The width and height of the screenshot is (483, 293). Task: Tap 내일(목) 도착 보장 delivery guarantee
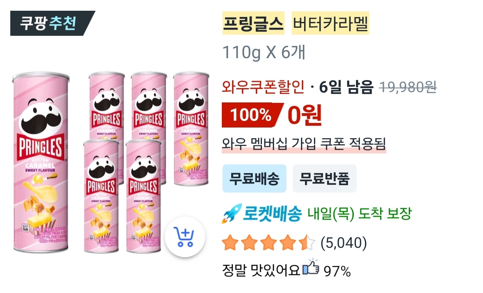(x=360, y=213)
